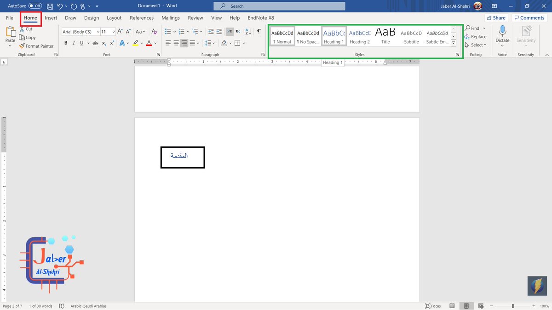This screenshot has height=310, width=552.
Task: Toggle AutoSave switch
Action: tap(35, 6)
